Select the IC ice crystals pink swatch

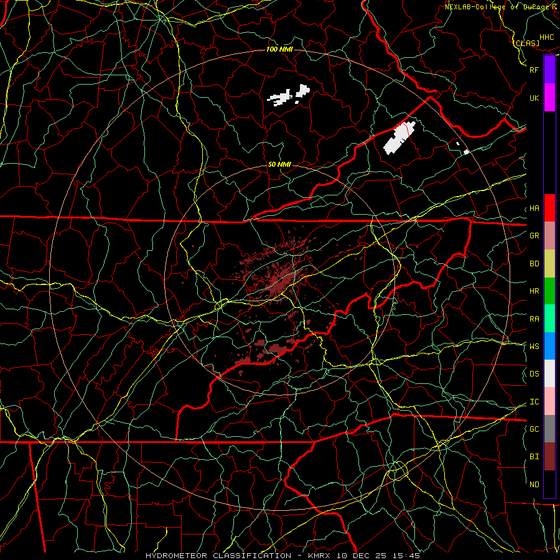click(x=549, y=401)
